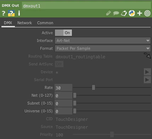Click the Device asterisk field
Viewport: 152px width, 139px height.
[x=57, y=72]
